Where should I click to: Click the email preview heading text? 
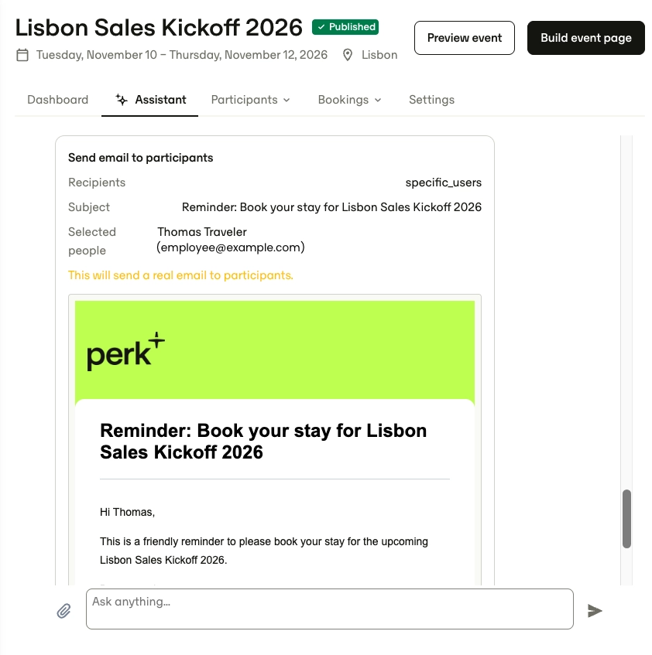[263, 441]
